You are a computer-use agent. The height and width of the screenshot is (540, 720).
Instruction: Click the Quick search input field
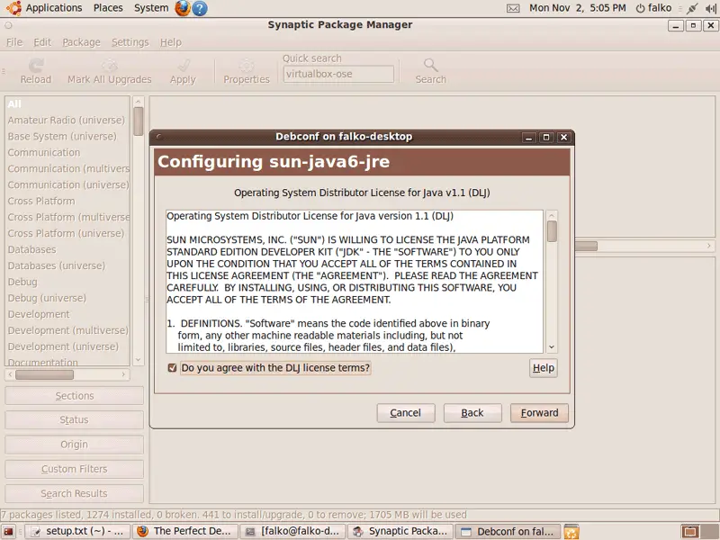[x=338, y=74]
